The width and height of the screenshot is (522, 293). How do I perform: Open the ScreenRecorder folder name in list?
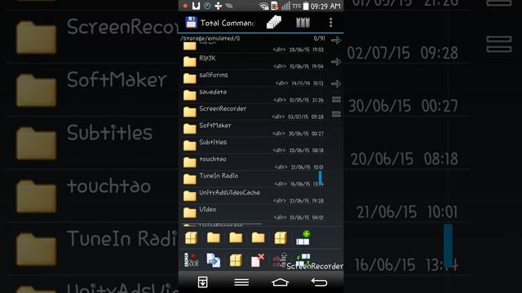223,108
